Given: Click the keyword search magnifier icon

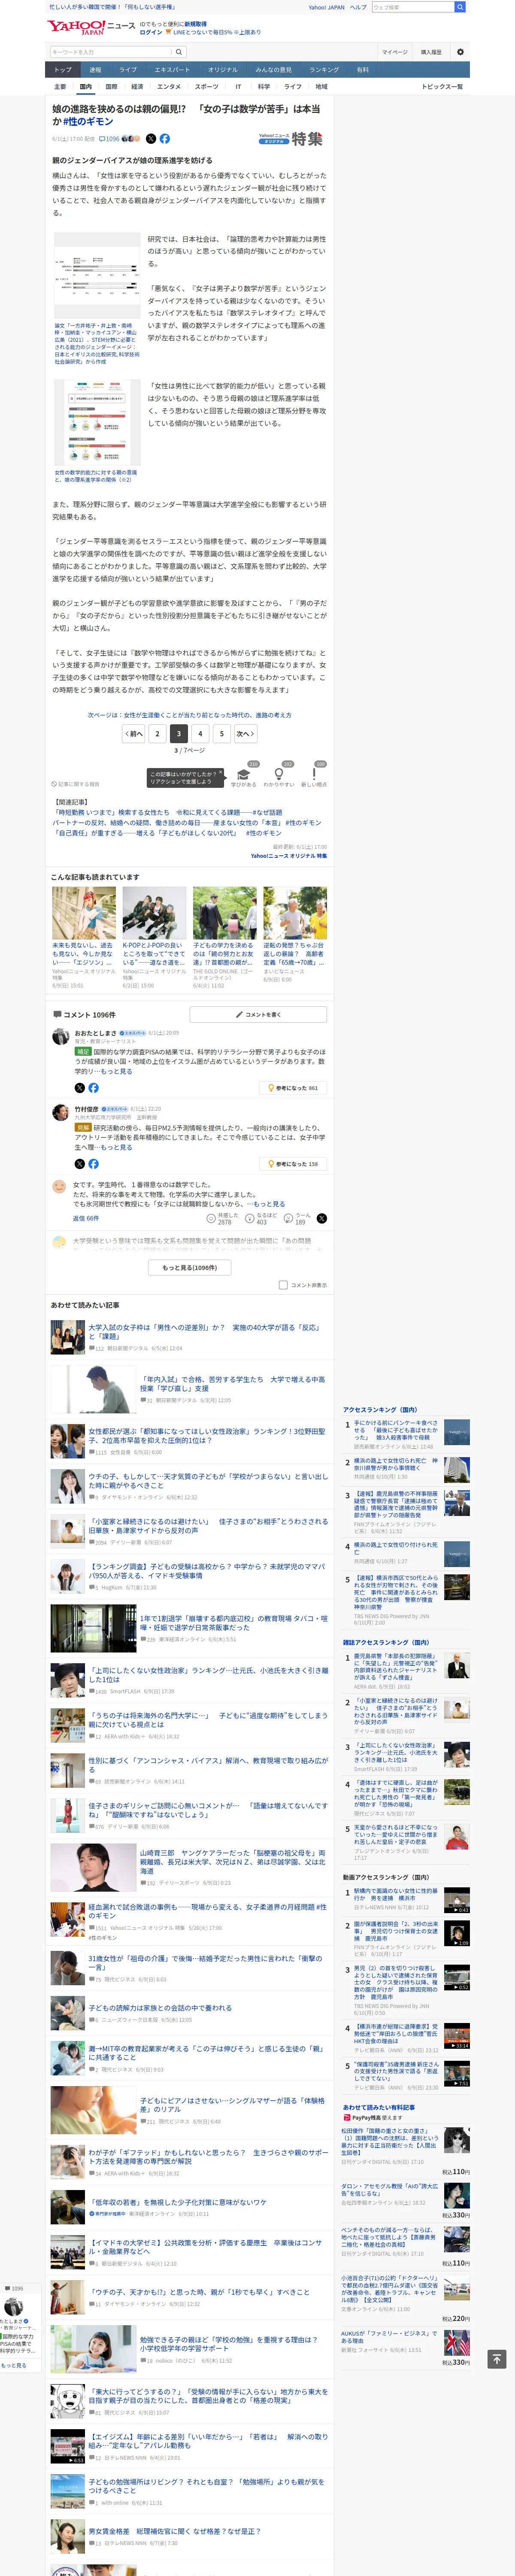Looking at the screenshot, I should click(x=179, y=52).
